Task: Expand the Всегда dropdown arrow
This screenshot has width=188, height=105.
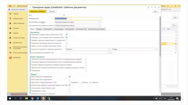Action: point(156,49)
